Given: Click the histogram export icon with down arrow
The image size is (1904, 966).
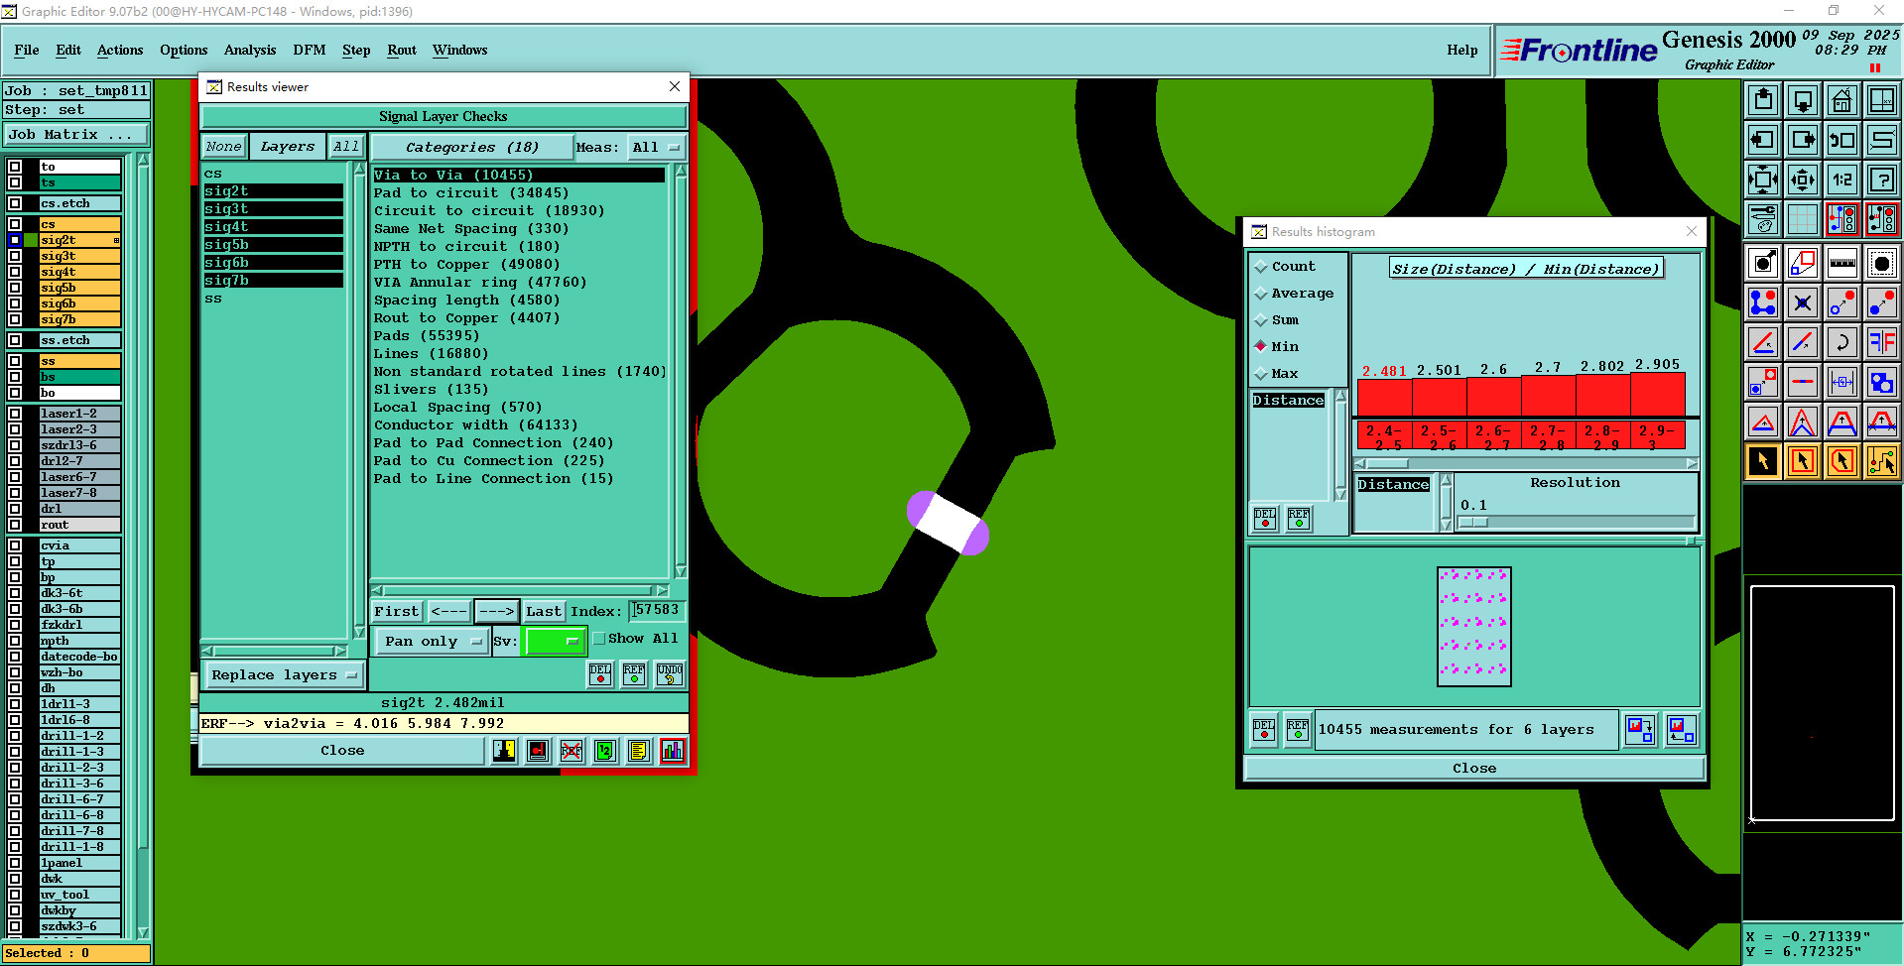Looking at the screenshot, I should 1640,730.
